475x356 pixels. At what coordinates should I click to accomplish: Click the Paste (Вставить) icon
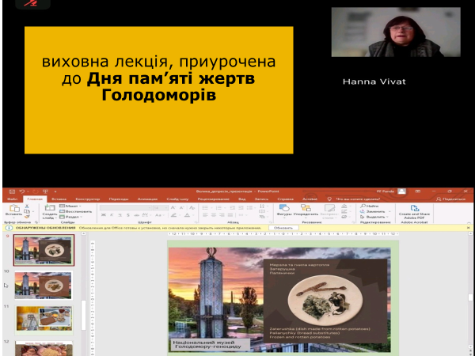click(x=13, y=209)
